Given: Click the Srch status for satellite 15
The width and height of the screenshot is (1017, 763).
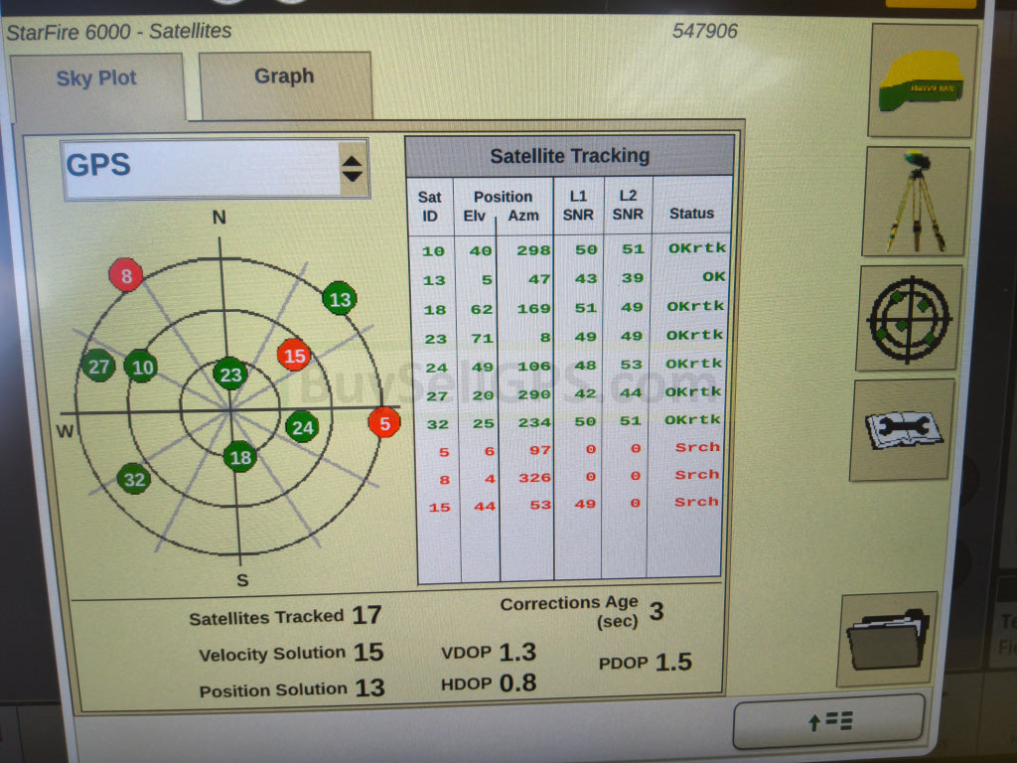Looking at the screenshot, I should pos(696,503).
